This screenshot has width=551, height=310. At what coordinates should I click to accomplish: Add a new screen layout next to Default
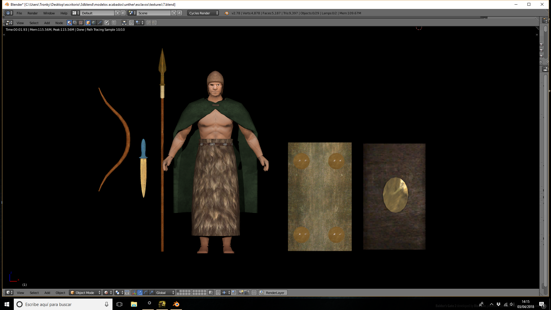point(117,13)
